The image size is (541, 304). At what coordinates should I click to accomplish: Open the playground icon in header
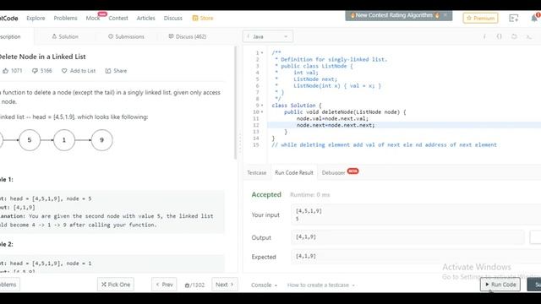514,19
